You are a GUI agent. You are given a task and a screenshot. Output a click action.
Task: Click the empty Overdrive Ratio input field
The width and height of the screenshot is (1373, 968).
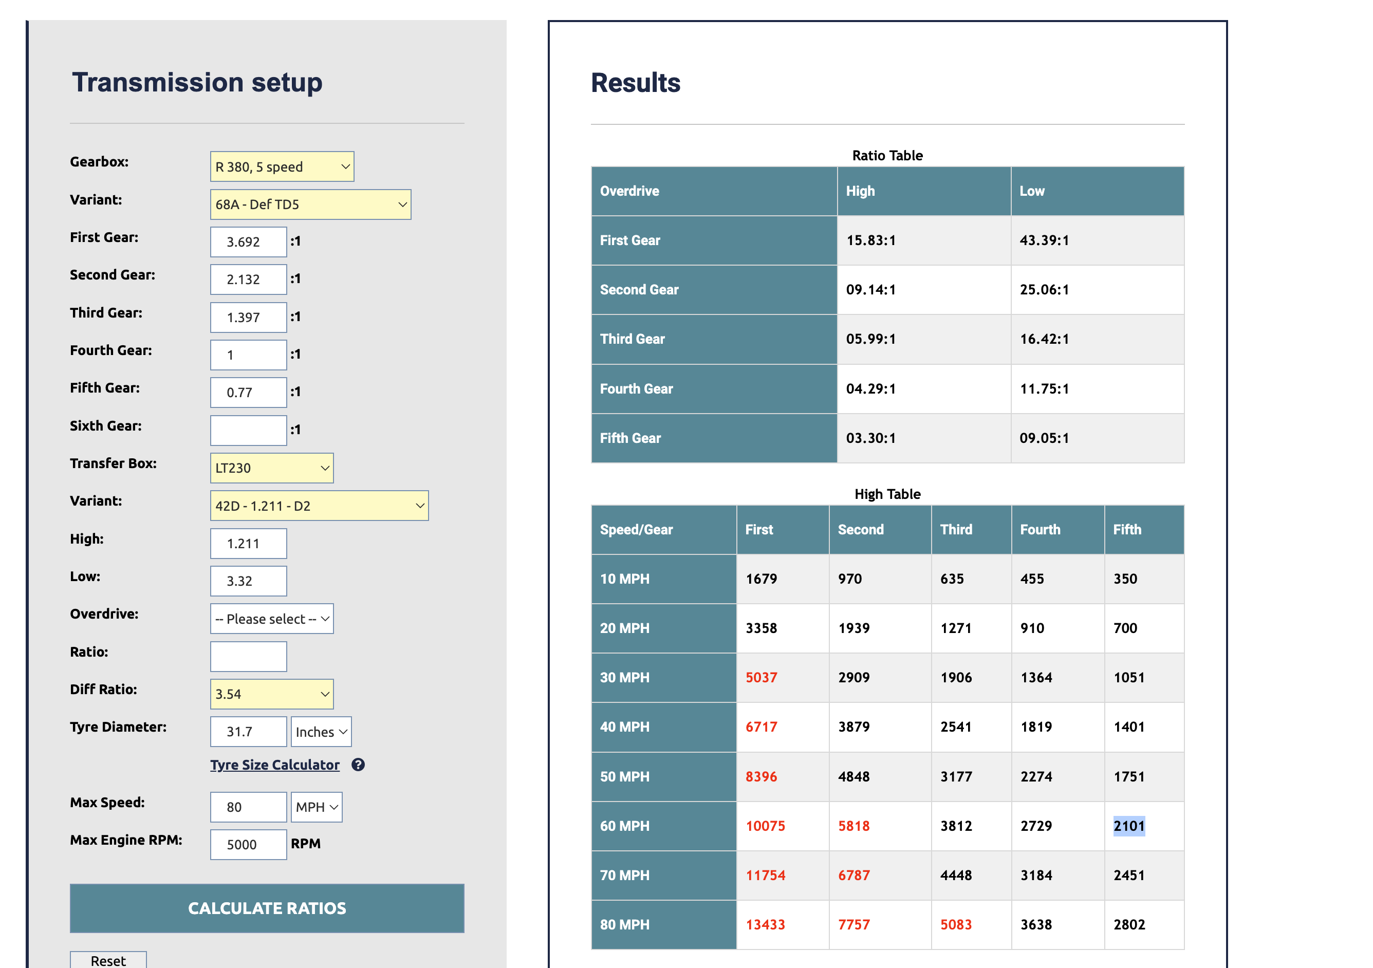click(248, 657)
